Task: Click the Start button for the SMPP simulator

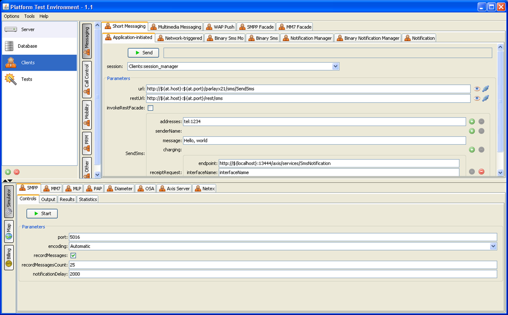Action: click(x=42, y=214)
